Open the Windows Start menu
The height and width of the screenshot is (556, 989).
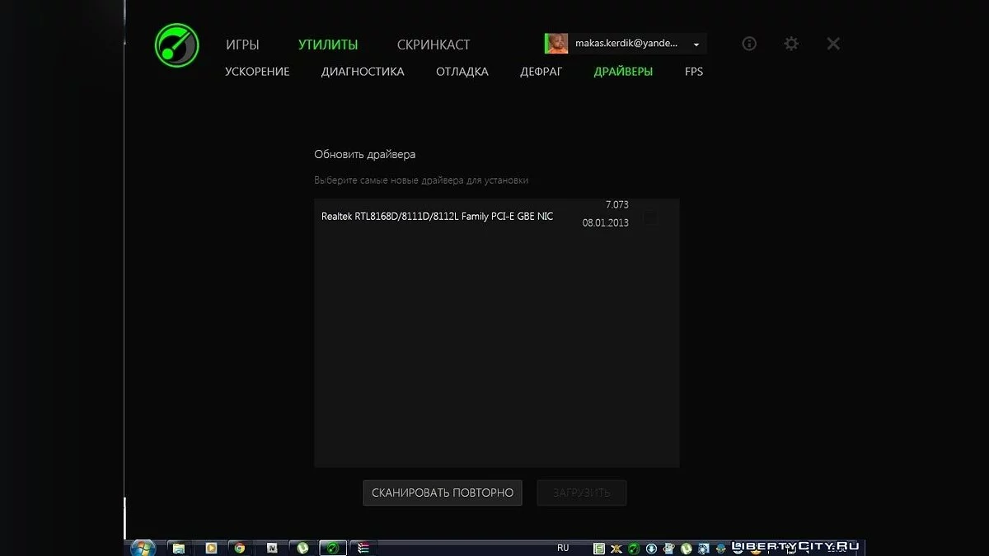142,546
